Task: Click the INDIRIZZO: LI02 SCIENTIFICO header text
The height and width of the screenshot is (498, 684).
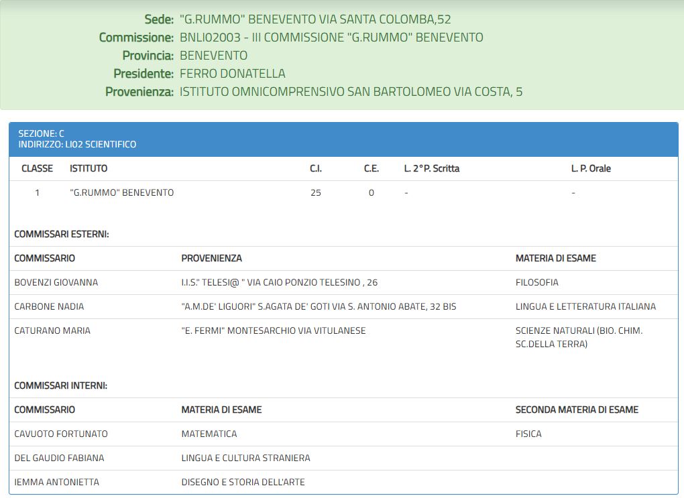Action: coord(77,144)
